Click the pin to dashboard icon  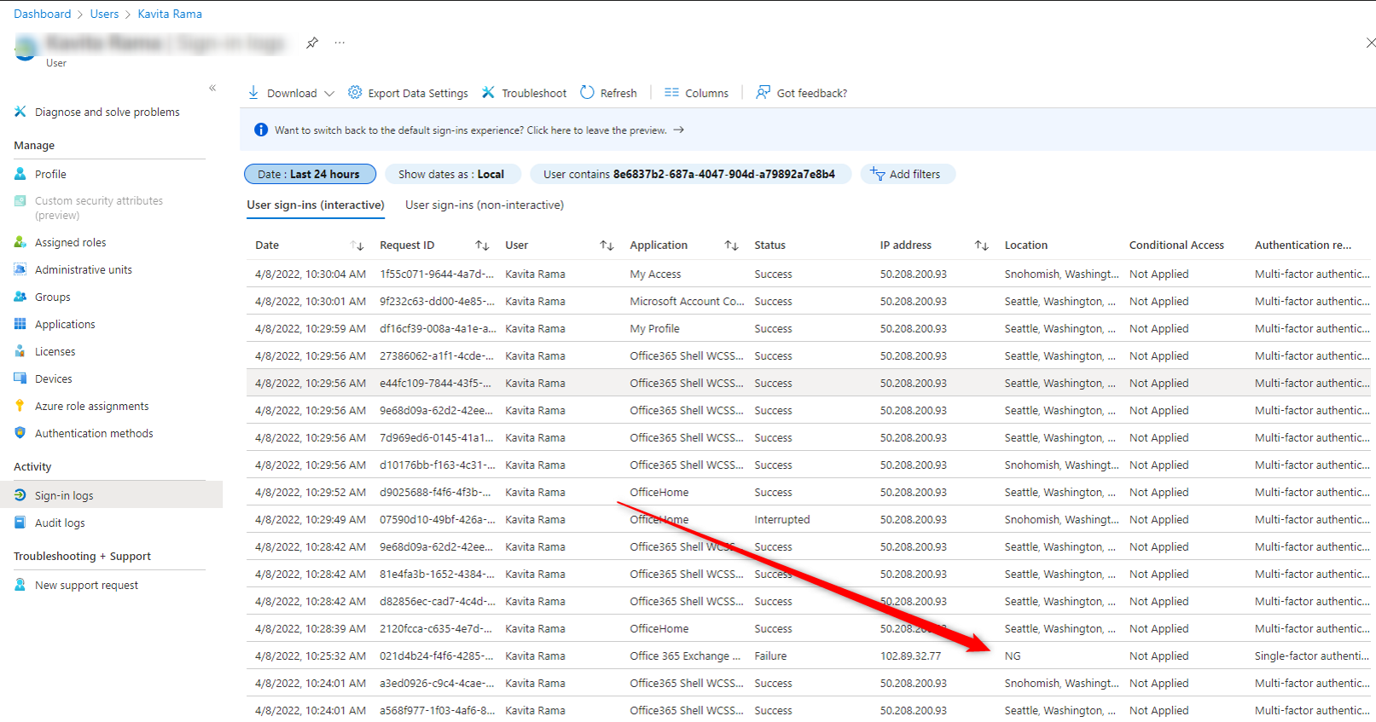[312, 43]
